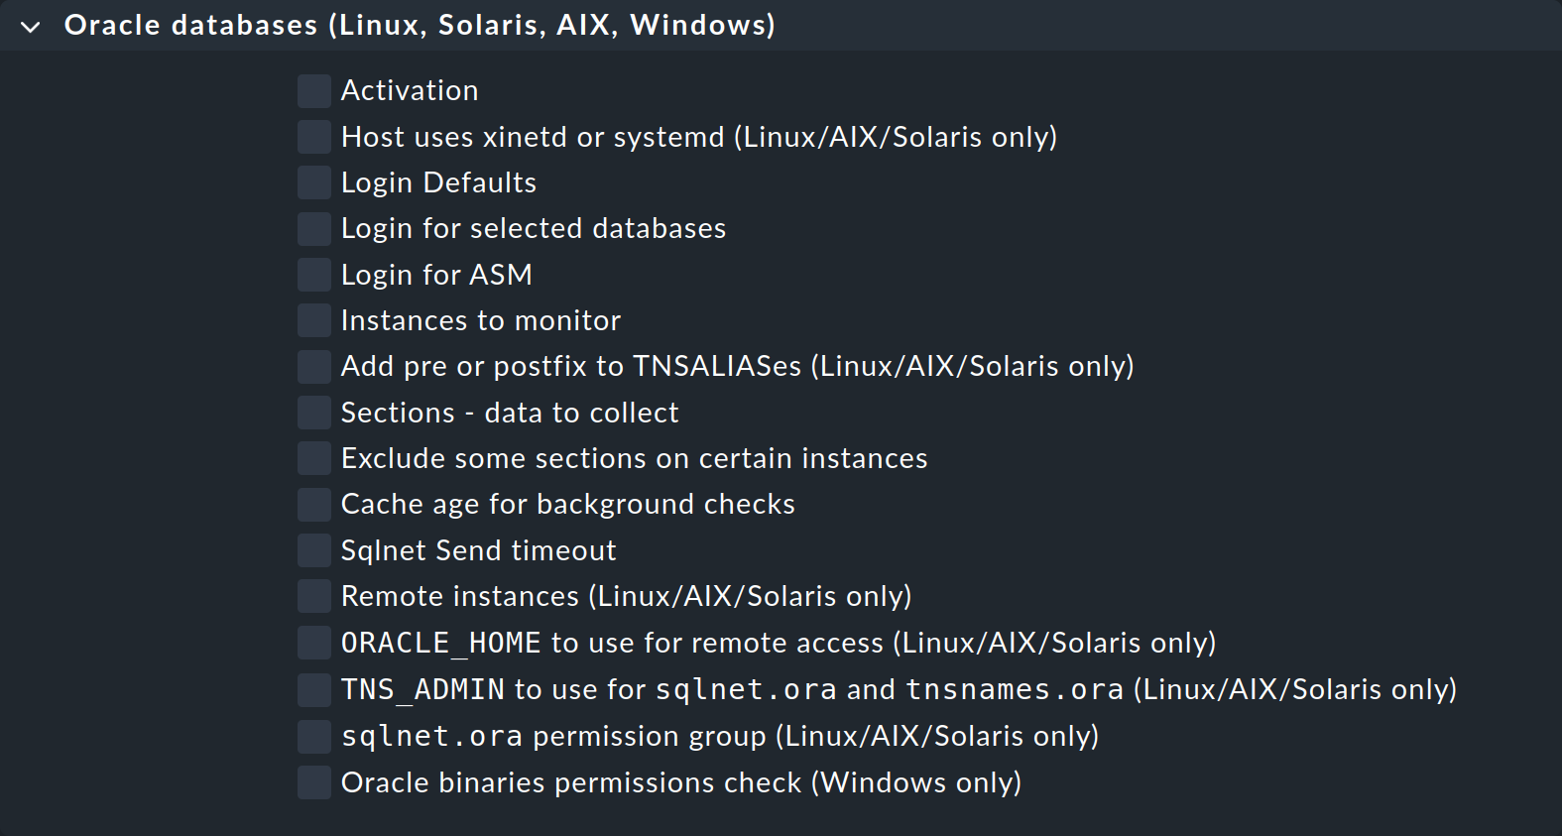Enable Add pre or postfix to TNSALIASes
The height and width of the screenshot is (836, 1562).
coord(312,366)
